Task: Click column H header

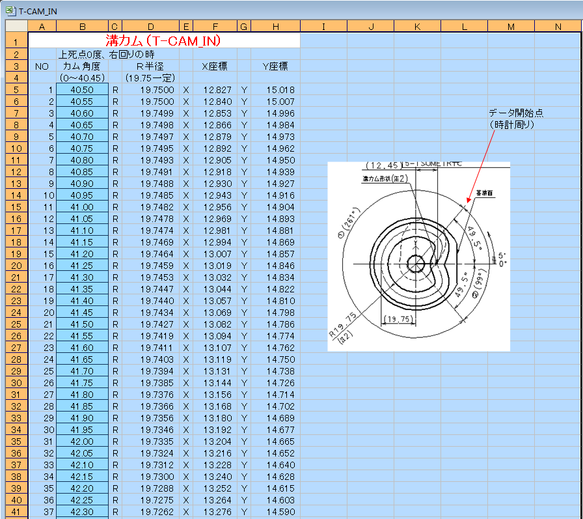Action: [x=275, y=26]
